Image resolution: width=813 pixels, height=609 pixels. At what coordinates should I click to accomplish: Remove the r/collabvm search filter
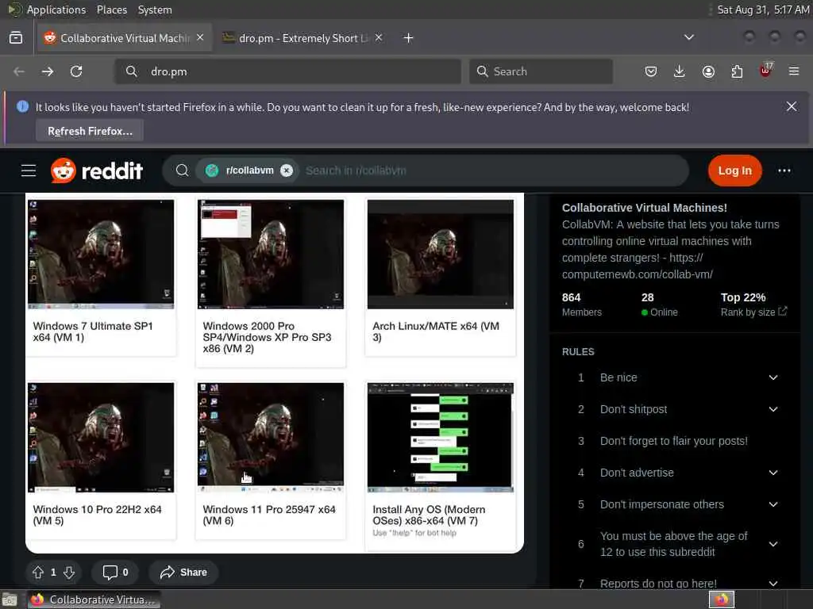click(287, 170)
